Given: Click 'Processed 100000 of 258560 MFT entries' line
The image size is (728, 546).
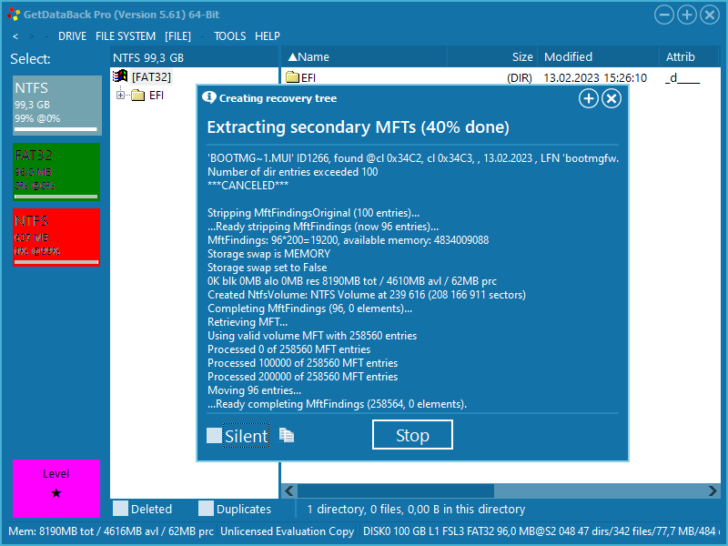Looking at the screenshot, I should click(303, 362).
